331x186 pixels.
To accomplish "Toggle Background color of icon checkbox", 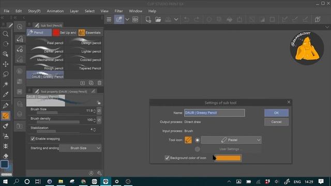I will (167, 158).
